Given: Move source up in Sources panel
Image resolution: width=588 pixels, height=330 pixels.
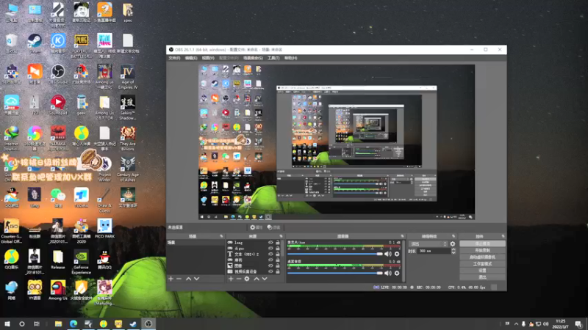Looking at the screenshot, I should point(257,279).
